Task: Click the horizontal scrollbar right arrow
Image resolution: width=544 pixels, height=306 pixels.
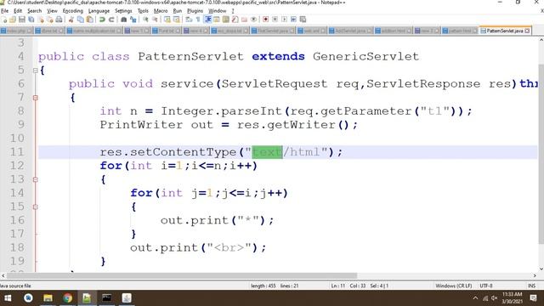Action: pyautogui.click(x=535, y=275)
